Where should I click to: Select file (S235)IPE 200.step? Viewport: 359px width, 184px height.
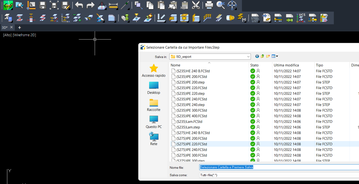(x=191, y=82)
